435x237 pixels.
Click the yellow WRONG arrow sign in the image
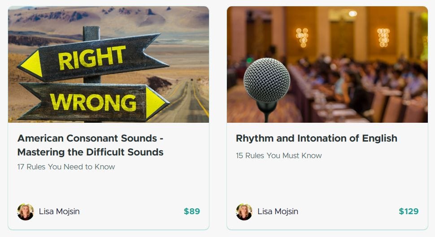click(94, 101)
